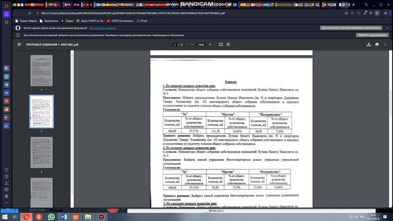Open the Opera menu logo
The width and height of the screenshot is (393, 221).
coord(7,6)
